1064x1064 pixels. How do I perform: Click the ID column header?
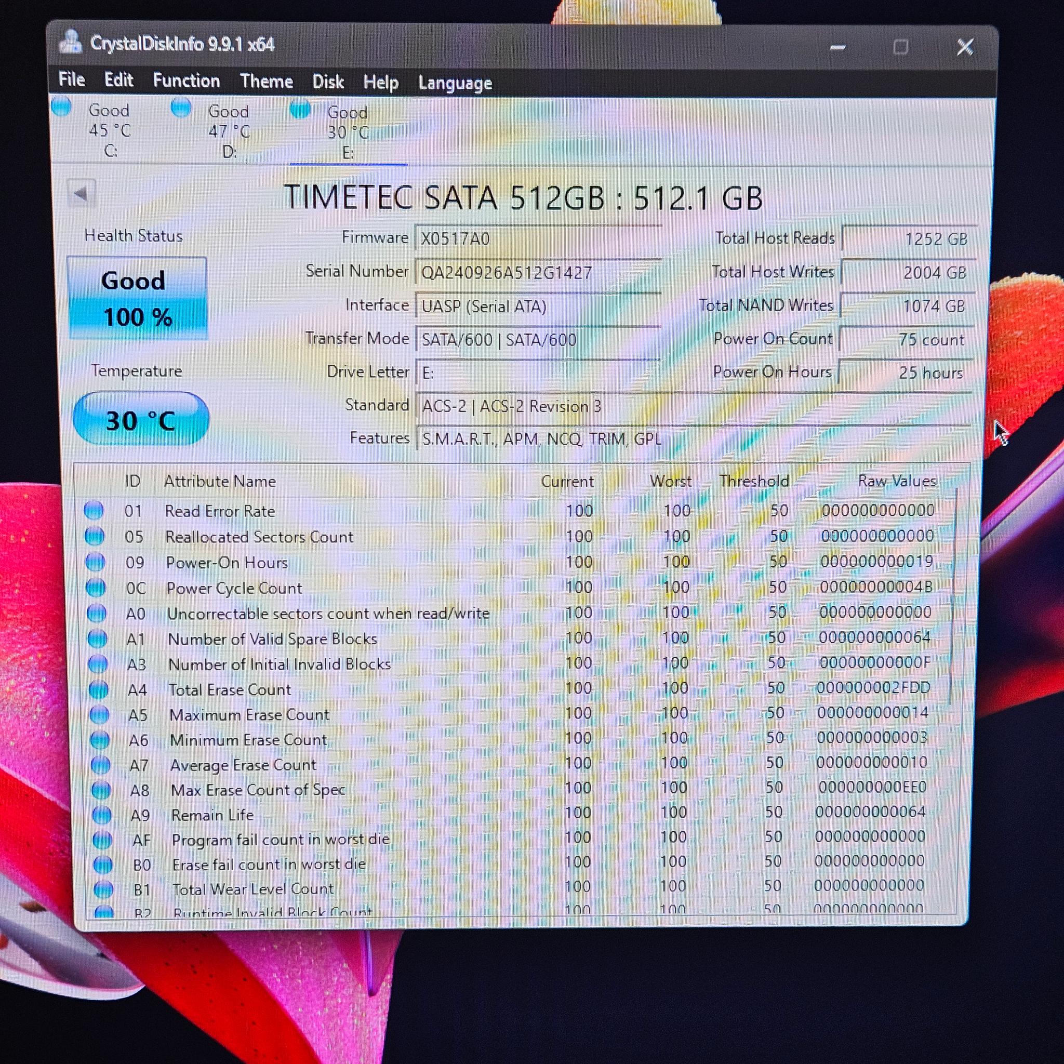tap(132, 481)
